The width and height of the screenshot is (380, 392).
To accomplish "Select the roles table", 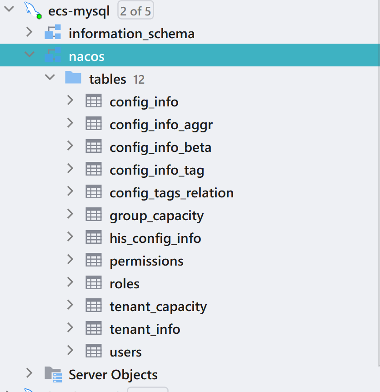I will 125,284.
